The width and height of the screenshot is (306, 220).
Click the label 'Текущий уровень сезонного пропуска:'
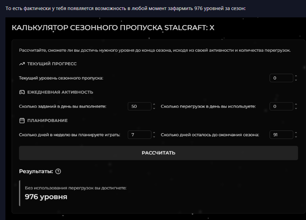pyautogui.click(x=61, y=78)
